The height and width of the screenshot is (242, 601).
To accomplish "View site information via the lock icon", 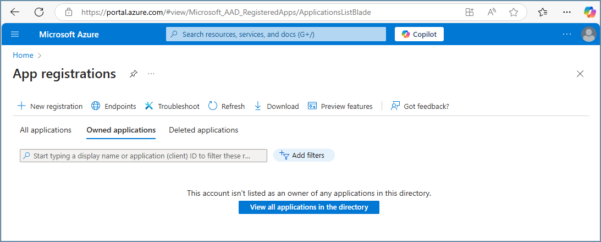I will tap(69, 12).
